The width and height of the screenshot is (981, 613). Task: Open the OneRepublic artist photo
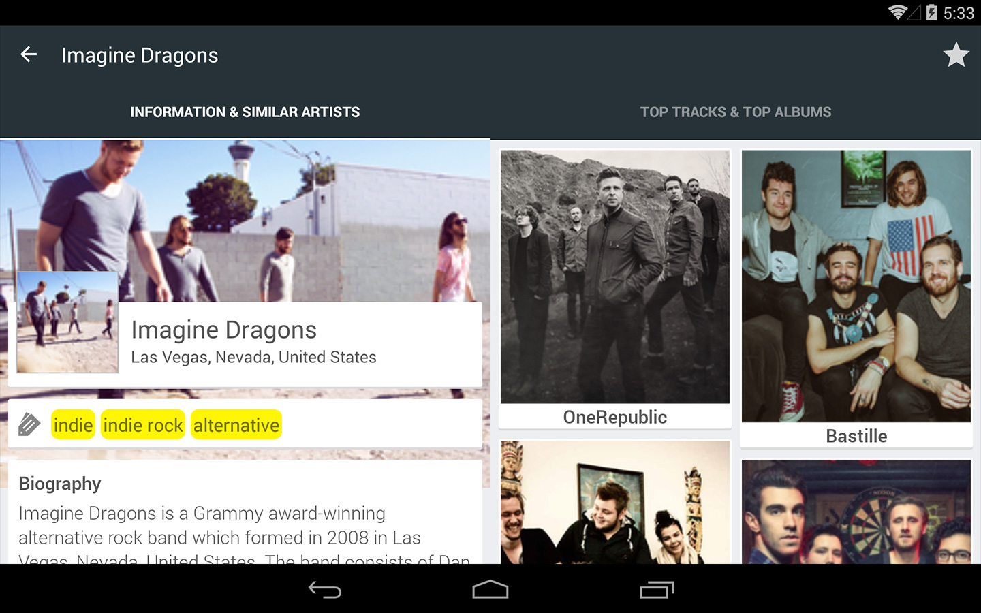coord(614,277)
